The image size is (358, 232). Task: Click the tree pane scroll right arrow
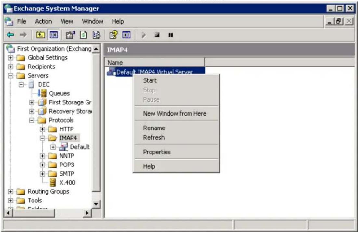click(x=87, y=213)
